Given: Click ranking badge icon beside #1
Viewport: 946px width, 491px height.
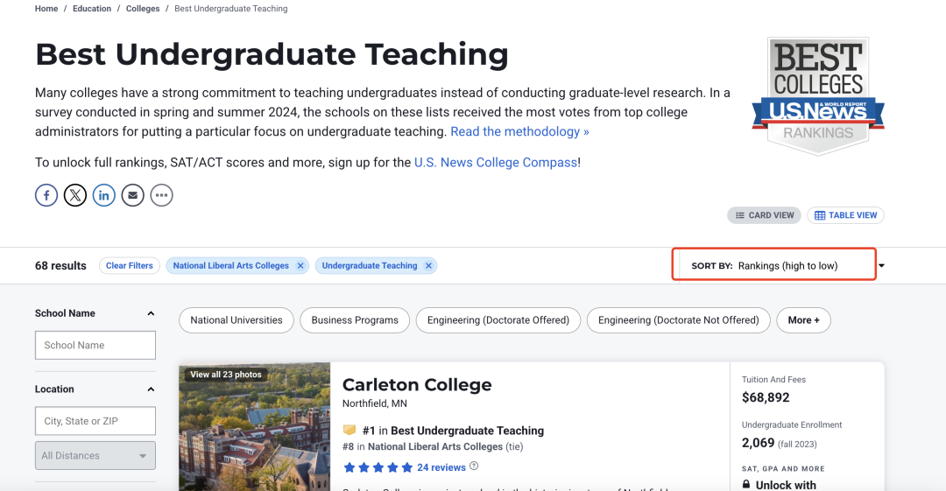Looking at the screenshot, I should click(349, 430).
